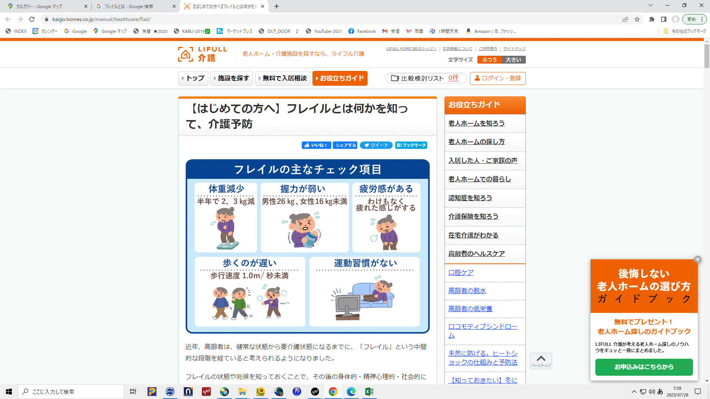Open the browser side panel icon
The height and width of the screenshot is (399, 710).
click(664, 19)
